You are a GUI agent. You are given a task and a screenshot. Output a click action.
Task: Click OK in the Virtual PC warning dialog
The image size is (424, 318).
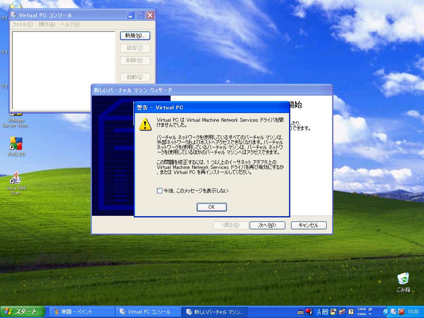tap(212, 207)
